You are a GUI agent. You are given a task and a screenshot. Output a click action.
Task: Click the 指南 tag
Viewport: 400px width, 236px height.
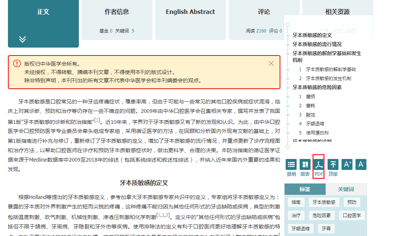[x=296, y=202]
